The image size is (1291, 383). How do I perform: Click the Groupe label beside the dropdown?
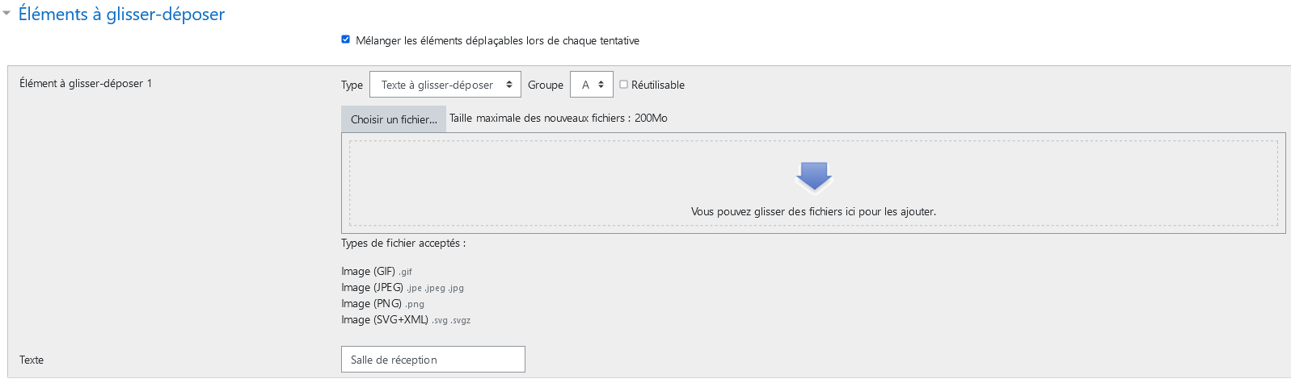546,85
